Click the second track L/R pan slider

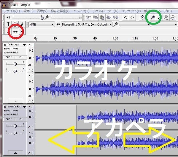(15, 133)
